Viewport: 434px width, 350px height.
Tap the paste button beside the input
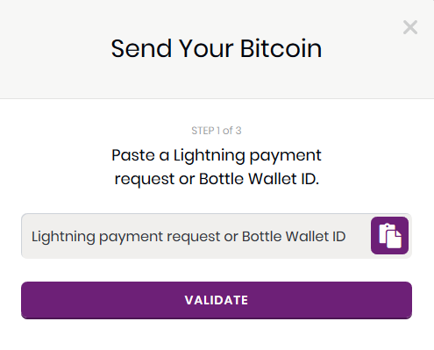pyautogui.click(x=389, y=236)
